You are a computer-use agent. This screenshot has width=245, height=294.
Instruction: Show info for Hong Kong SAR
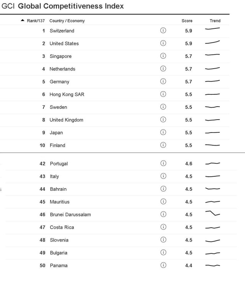[163, 94]
